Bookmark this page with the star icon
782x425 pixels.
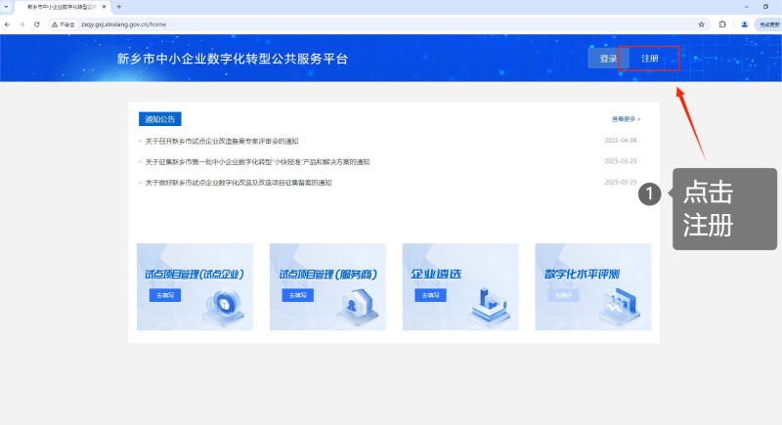tap(701, 23)
